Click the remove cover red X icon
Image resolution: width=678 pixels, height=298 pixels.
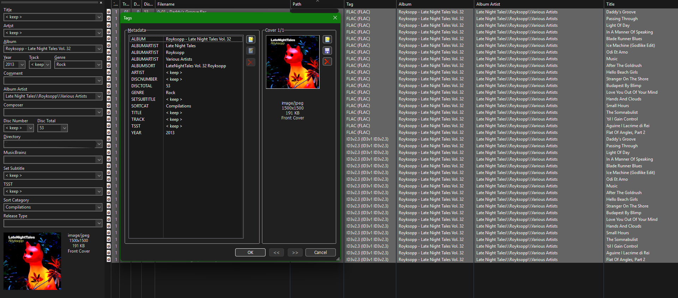(x=327, y=62)
